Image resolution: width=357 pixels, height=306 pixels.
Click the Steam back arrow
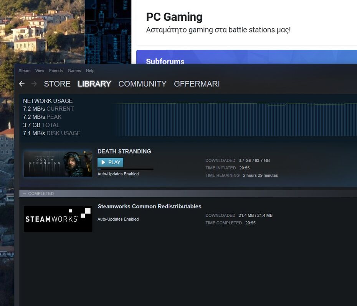pos(22,84)
